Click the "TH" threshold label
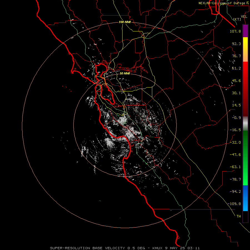 (x=239, y=216)
